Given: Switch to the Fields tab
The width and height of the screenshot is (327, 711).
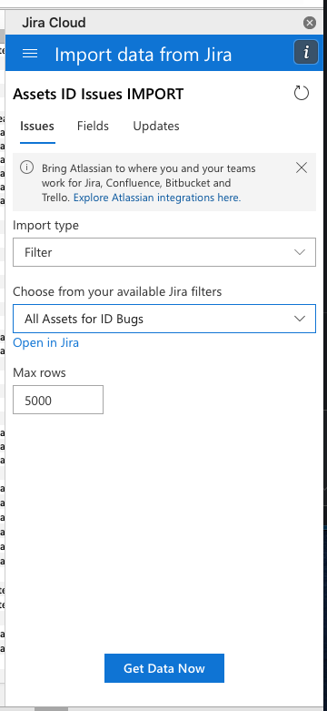Looking at the screenshot, I should click(x=93, y=126).
